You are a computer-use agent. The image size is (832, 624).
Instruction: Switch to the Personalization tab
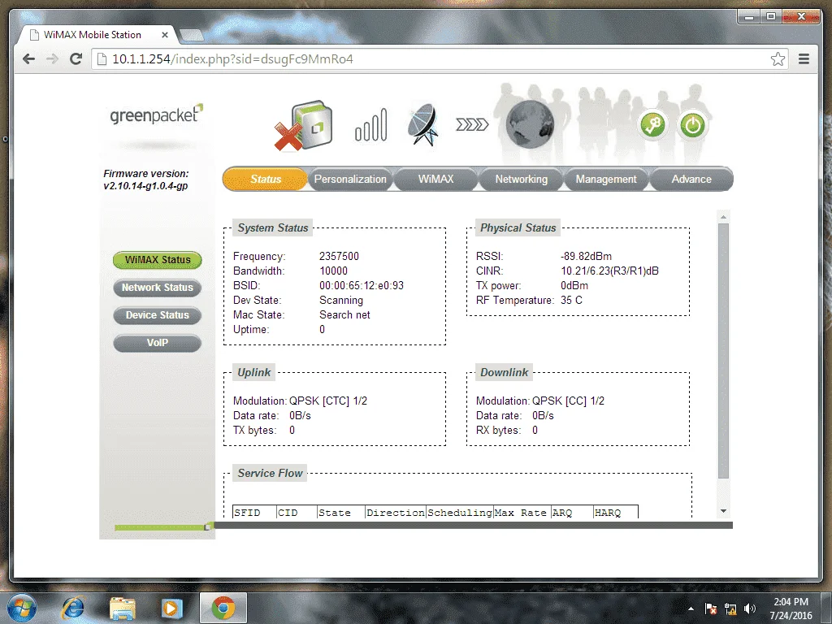(x=350, y=179)
